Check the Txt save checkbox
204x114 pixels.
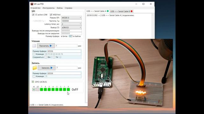pos(54,57)
